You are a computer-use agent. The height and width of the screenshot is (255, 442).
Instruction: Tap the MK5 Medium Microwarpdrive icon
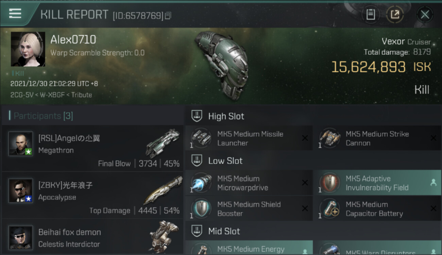pos(201,183)
